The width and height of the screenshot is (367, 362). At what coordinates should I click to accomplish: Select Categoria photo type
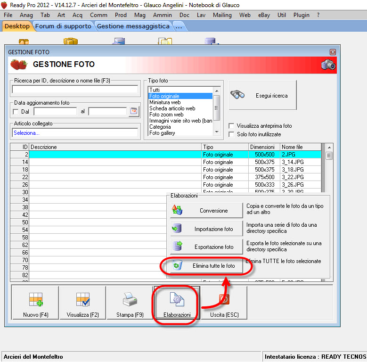pos(180,127)
